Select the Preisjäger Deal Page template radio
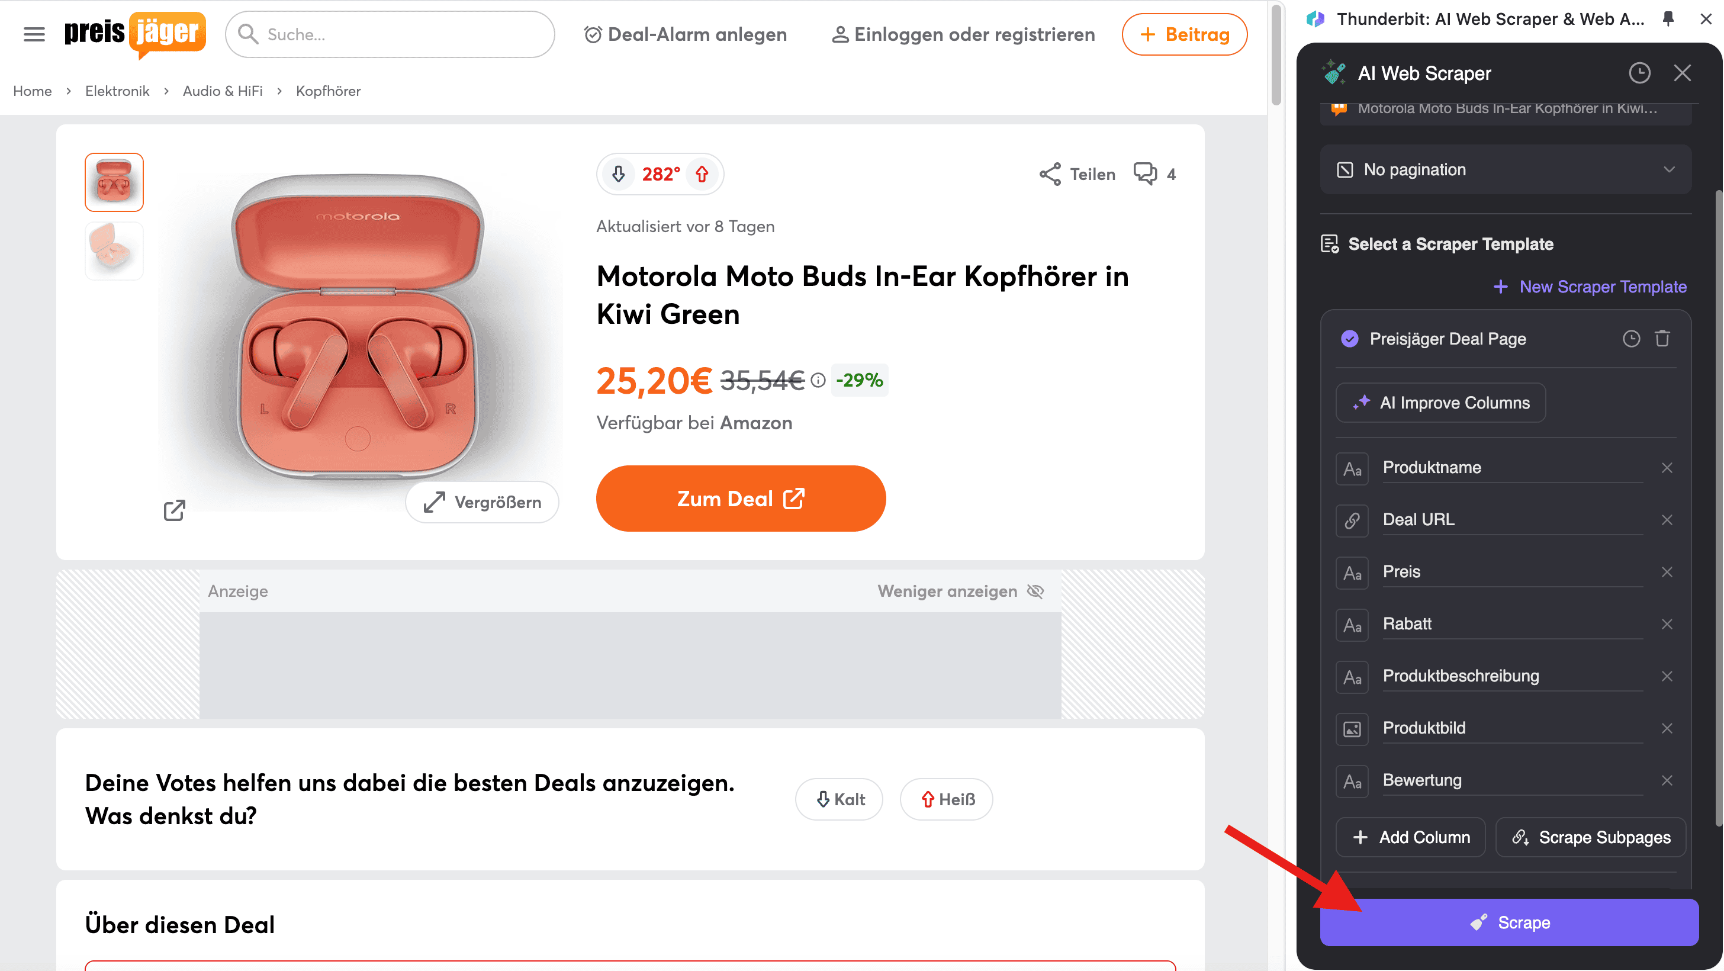1724x971 pixels. click(x=1349, y=339)
